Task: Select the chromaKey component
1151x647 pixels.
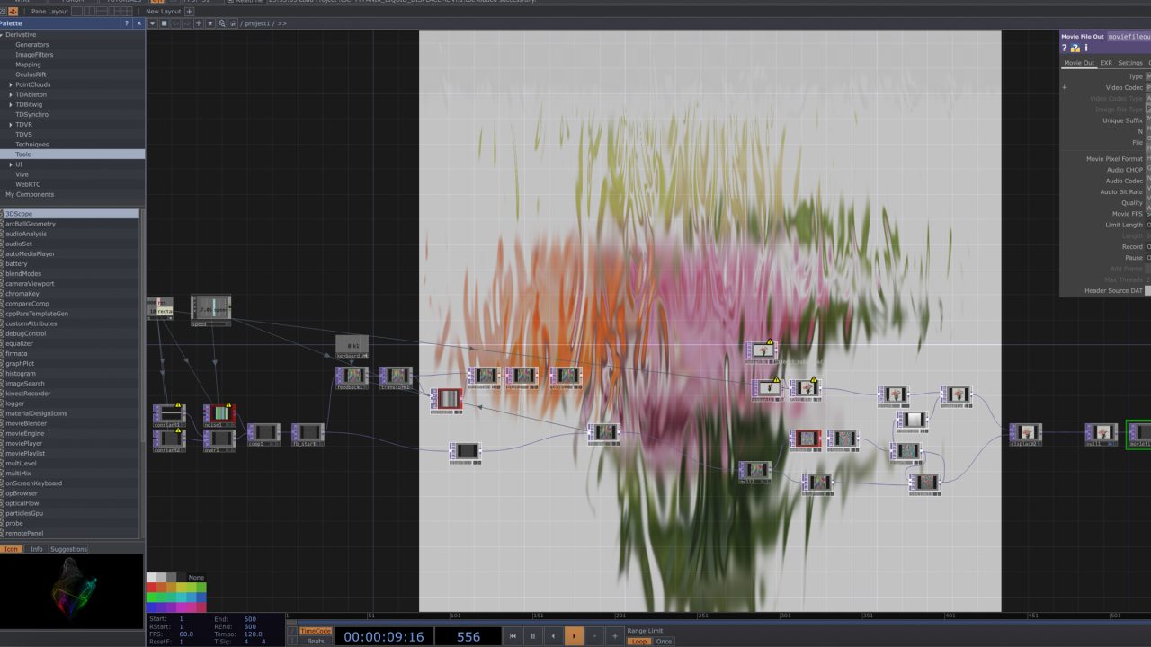Action: click(x=70, y=294)
